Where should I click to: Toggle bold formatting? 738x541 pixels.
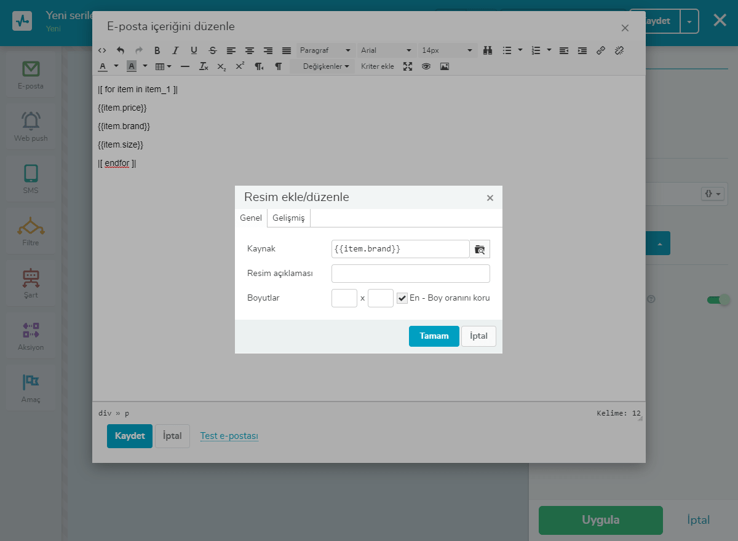click(157, 50)
